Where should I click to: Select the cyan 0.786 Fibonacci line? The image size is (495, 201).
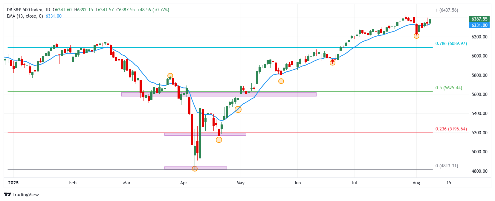point(220,47)
